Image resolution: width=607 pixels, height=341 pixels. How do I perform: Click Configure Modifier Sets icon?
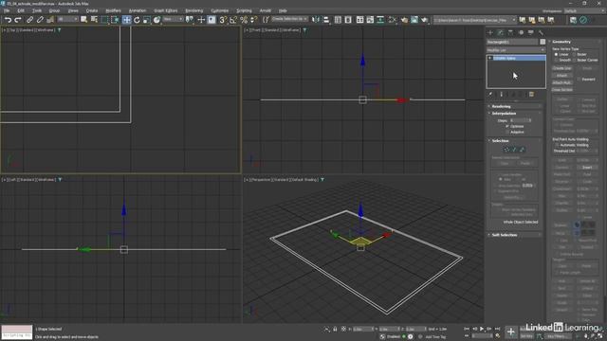tap(531, 95)
